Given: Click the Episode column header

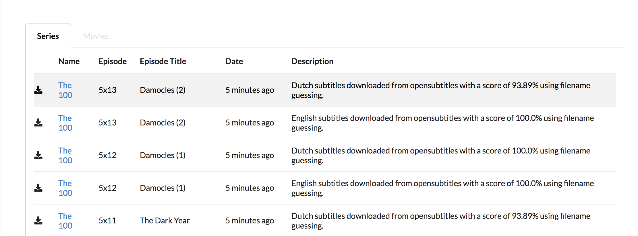Looking at the screenshot, I should pos(113,61).
